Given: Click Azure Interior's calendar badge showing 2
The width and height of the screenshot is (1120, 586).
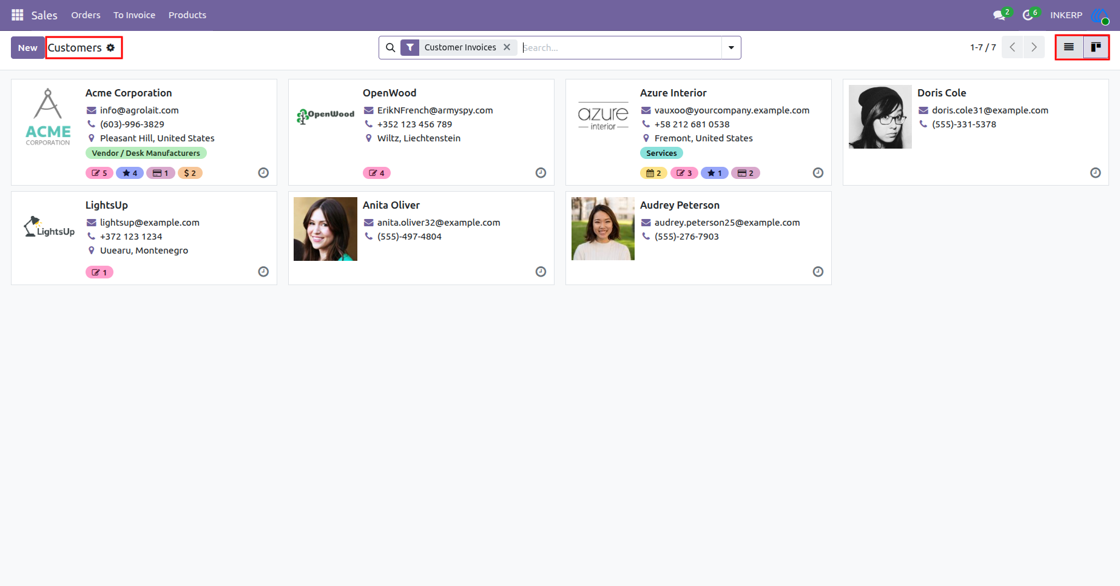Looking at the screenshot, I should (x=654, y=173).
